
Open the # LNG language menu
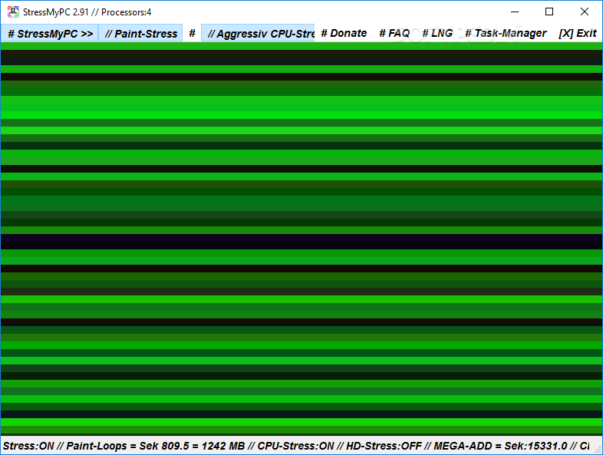[437, 34]
